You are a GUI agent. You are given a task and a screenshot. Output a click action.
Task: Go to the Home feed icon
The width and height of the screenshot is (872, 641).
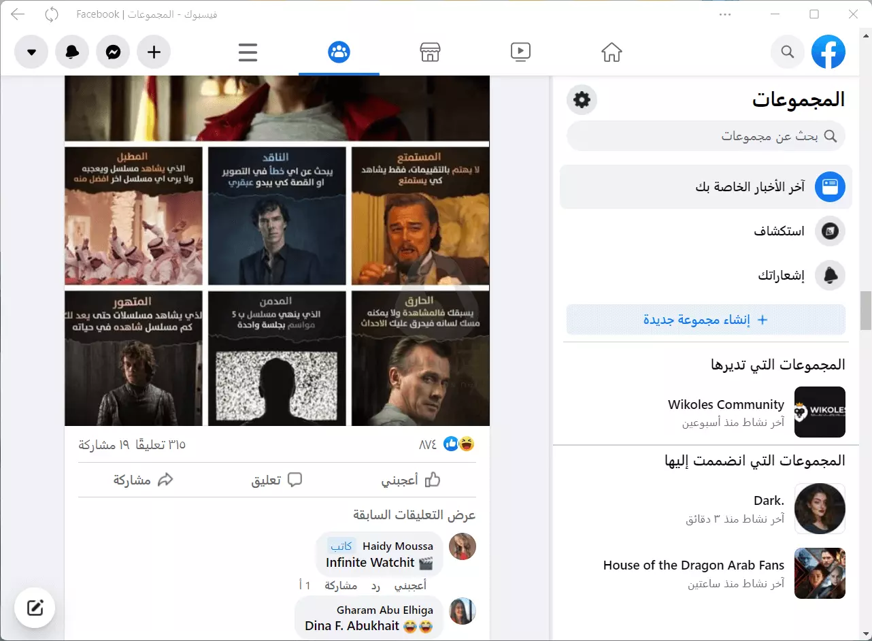pos(611,52)
